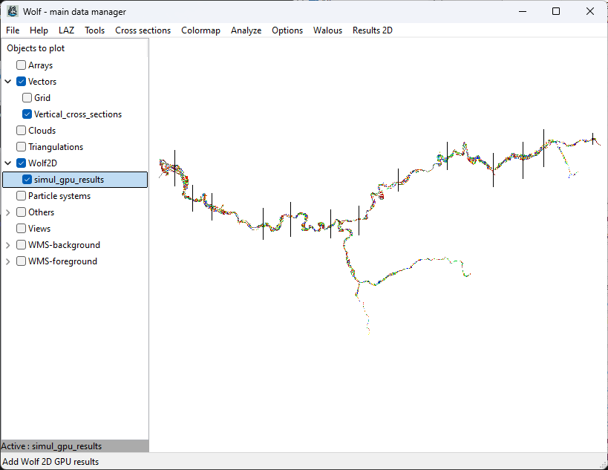This screenshot has height=470, width=608.
Task: Click the Wolf application icon in title bar
Action: [13, 11]
